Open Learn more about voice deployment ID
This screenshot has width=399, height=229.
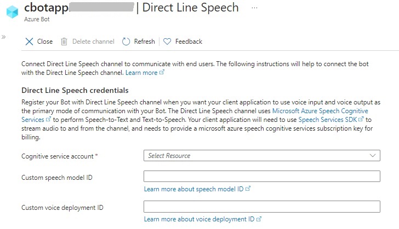pyautogui.click(x=199, y=219)
